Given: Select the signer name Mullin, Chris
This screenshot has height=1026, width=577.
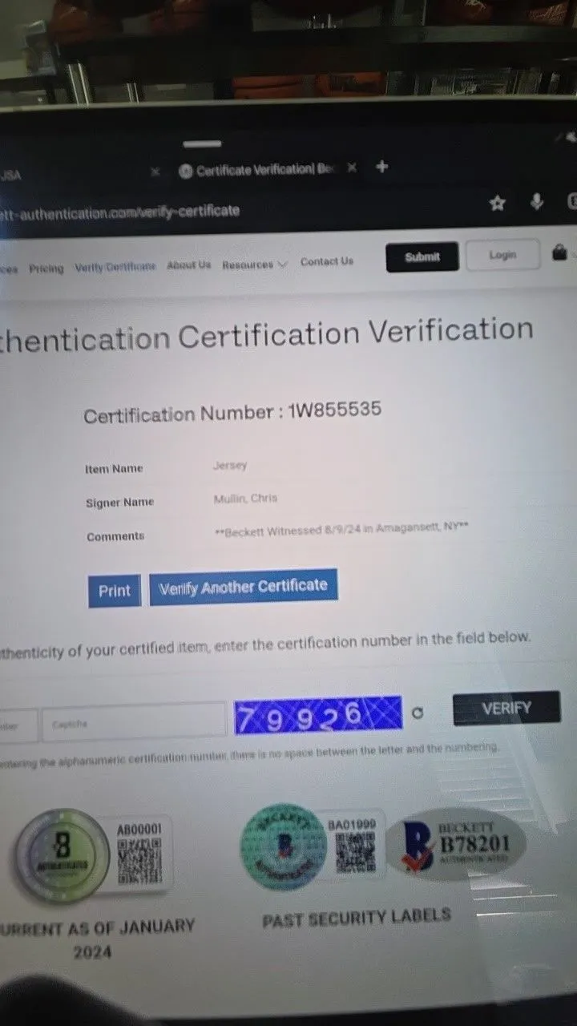Looking at the screenshot, I should click(x=246, y=498).
